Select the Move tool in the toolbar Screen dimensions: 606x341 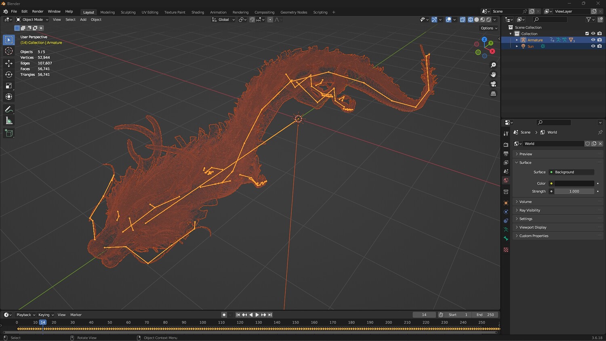click(x=8, y=63)
